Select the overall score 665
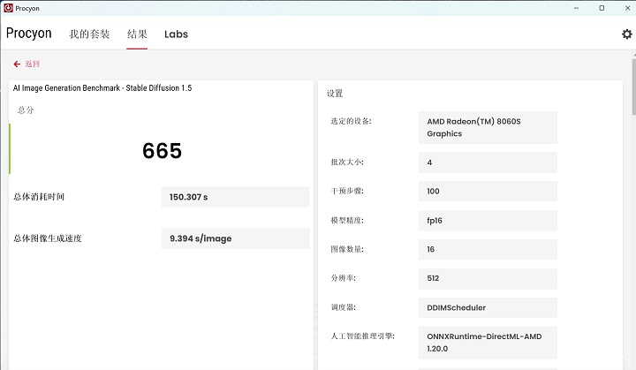This screenshot has height=370, width=636. (162, 151)
